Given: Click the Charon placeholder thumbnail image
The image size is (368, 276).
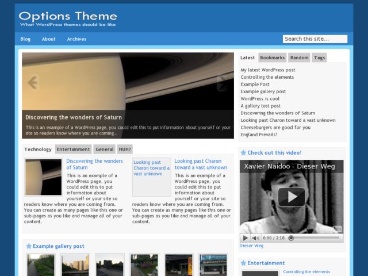Looking at the screenshot, I should pyautogui.click(x=152, y=177).
